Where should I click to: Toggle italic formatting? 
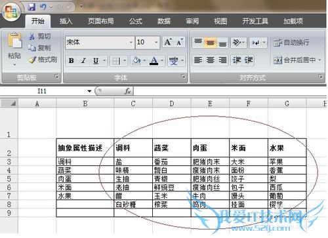[x=83, y=60]
